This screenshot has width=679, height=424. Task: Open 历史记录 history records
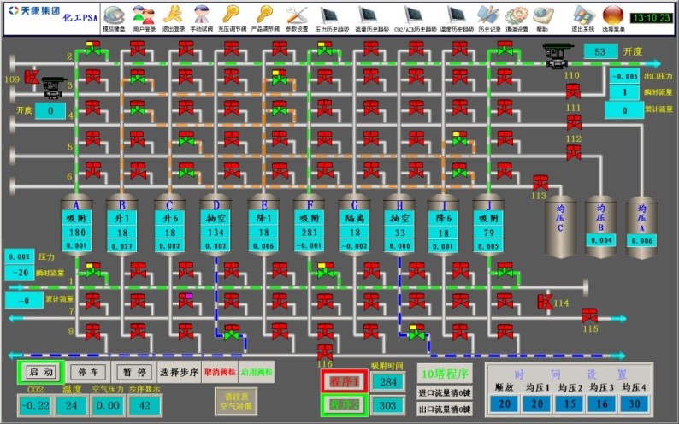pyautogui.click(x=488, y=17)
